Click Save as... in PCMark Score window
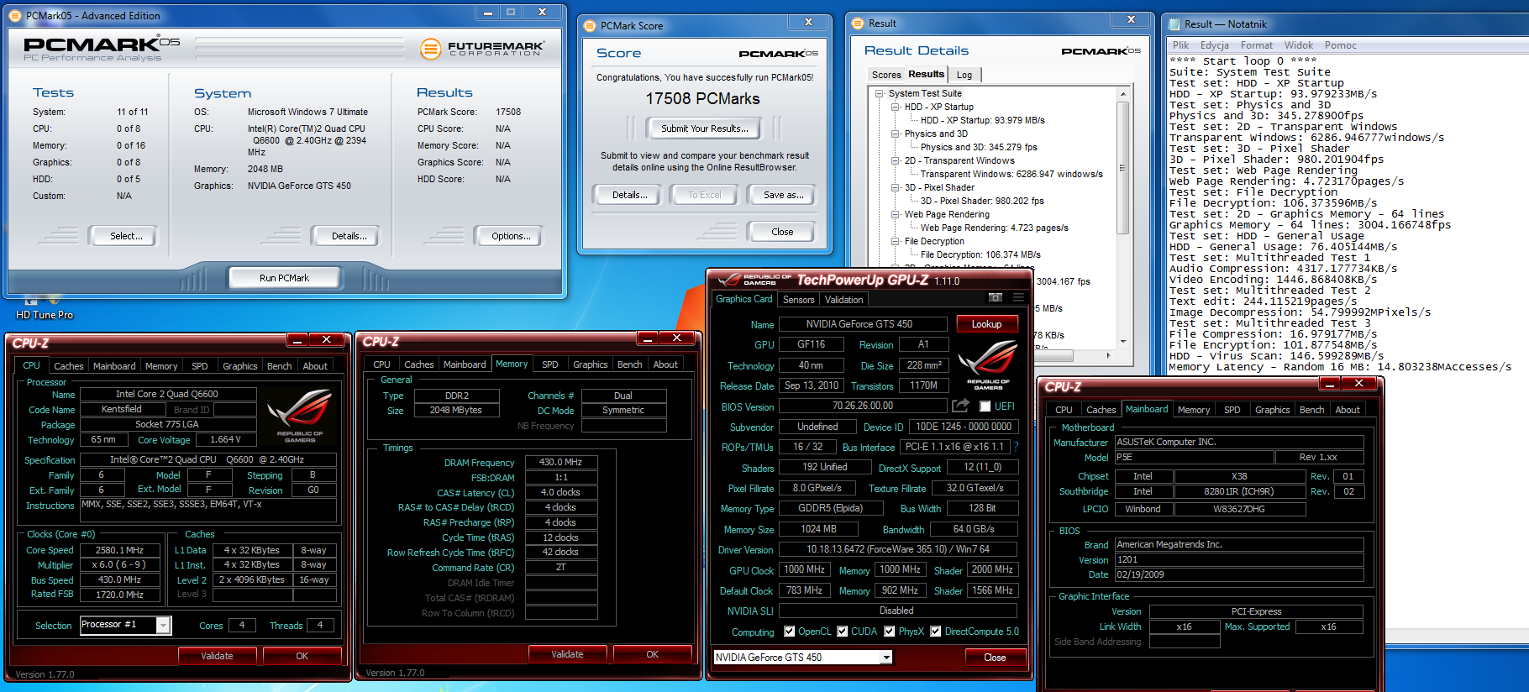Viewport: 1529px width, 692px height. point(783,195)
